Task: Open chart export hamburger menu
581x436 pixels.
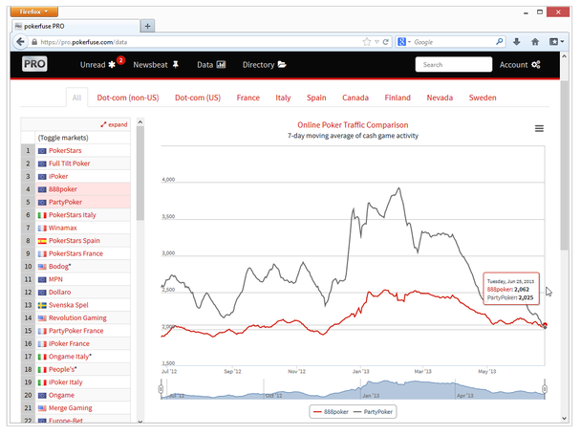Action: (x=539, y=128)
